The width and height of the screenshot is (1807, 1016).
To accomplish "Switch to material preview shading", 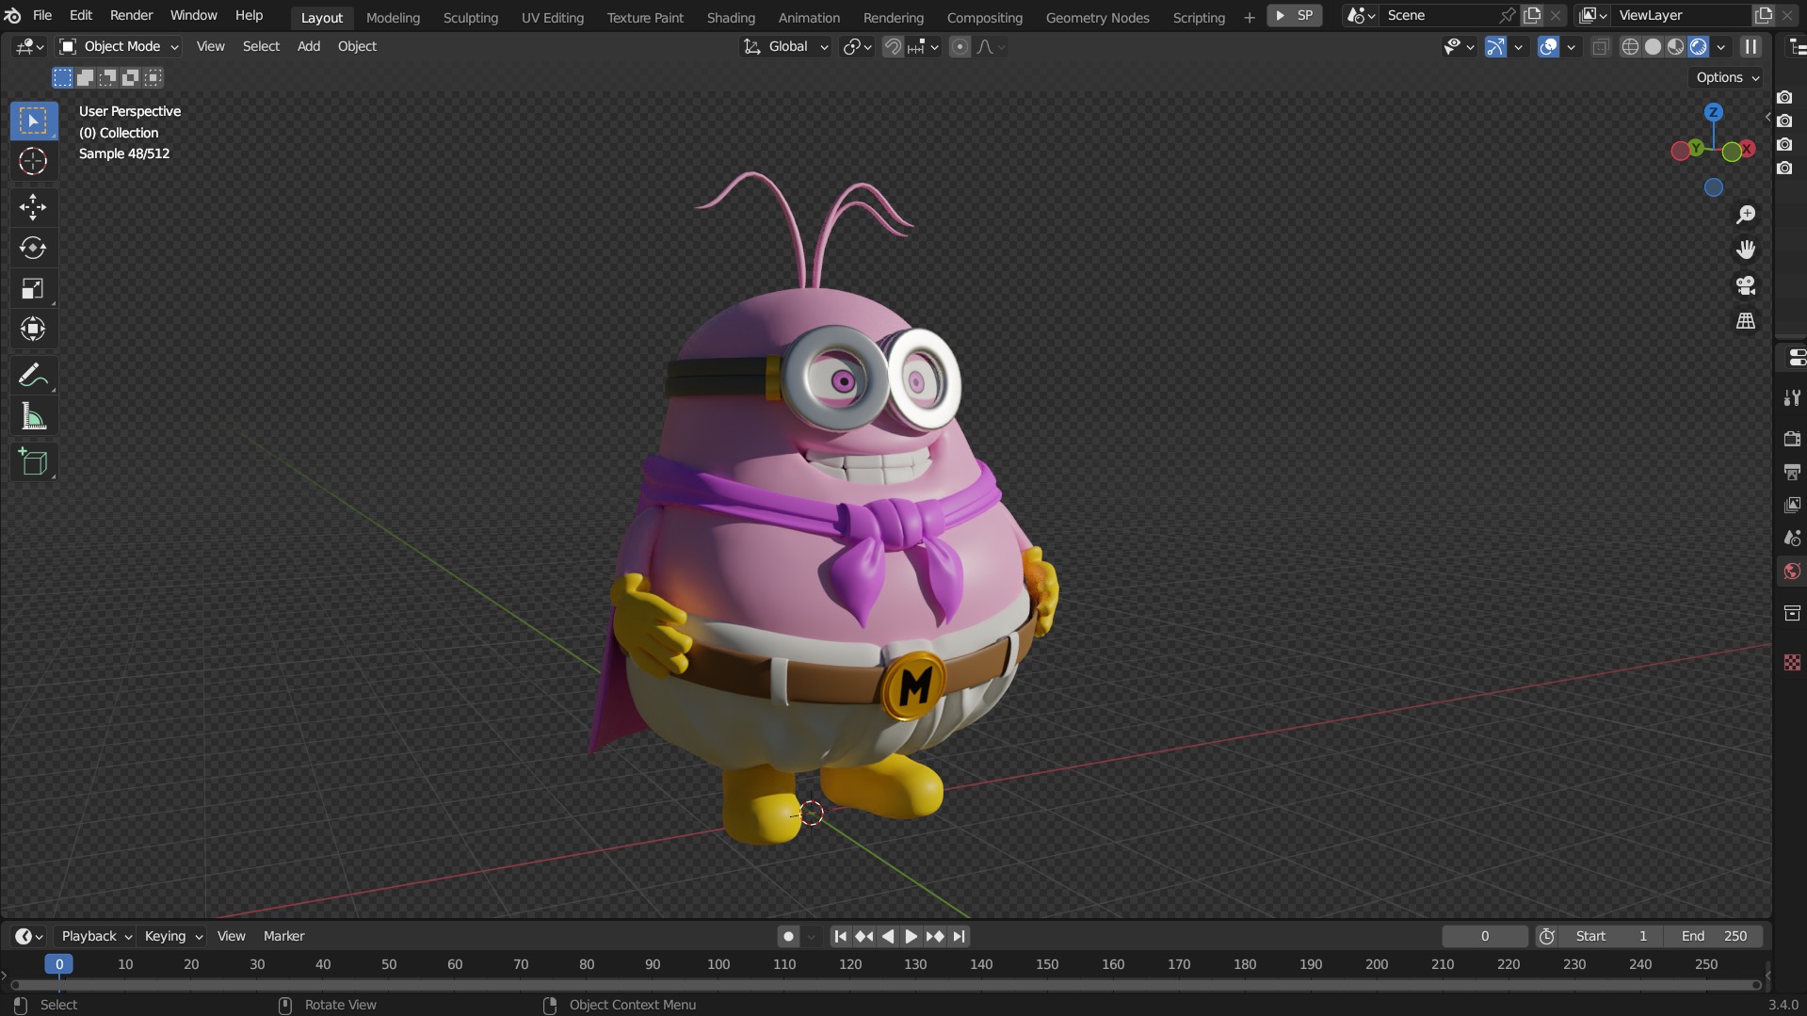I will pos(1675,46).
